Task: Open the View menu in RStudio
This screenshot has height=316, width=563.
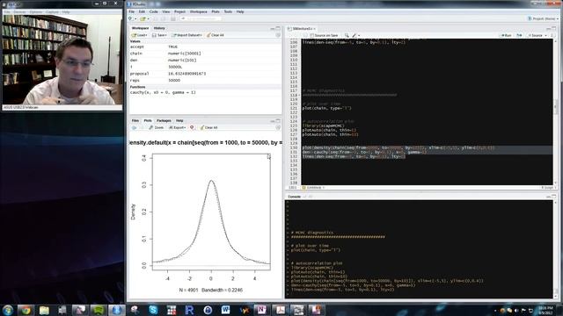Action: pos(165,11)
